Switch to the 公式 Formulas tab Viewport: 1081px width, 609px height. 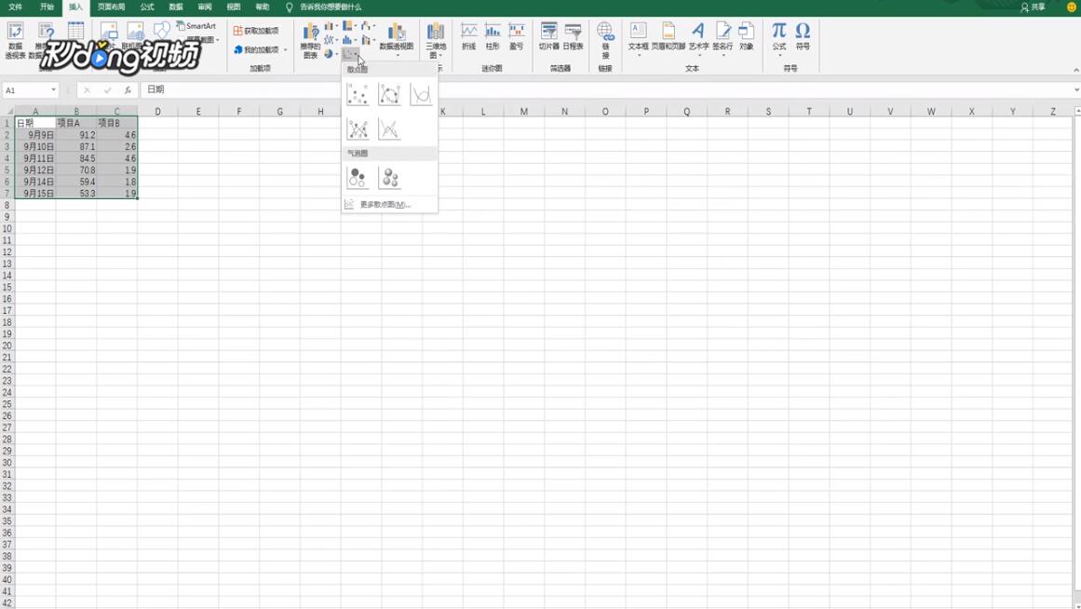147,7
